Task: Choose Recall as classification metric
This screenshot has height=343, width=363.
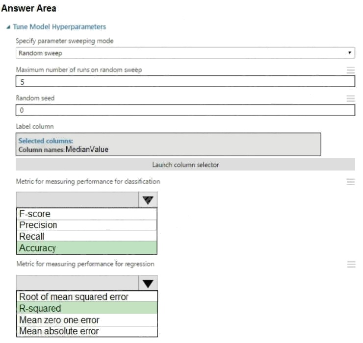Action: coord(86,237)
